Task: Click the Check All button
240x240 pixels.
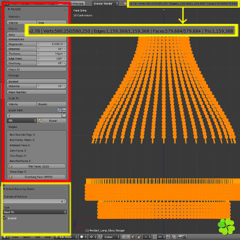Action: (x=36, y=70)
